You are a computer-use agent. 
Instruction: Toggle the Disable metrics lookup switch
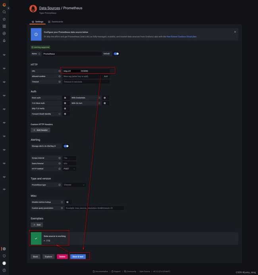(67, 202)
